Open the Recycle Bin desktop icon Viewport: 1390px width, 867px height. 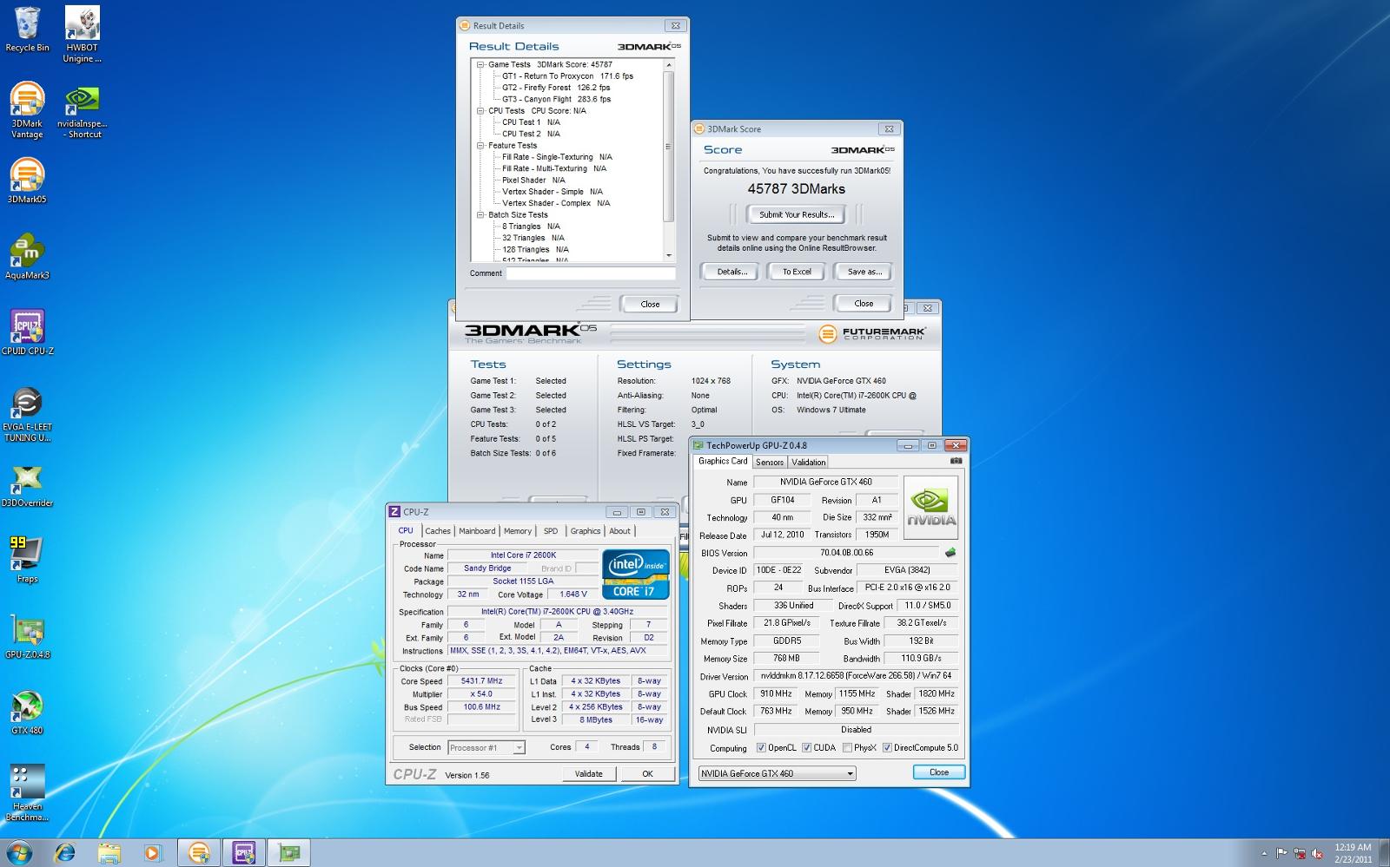click(27, 29)
